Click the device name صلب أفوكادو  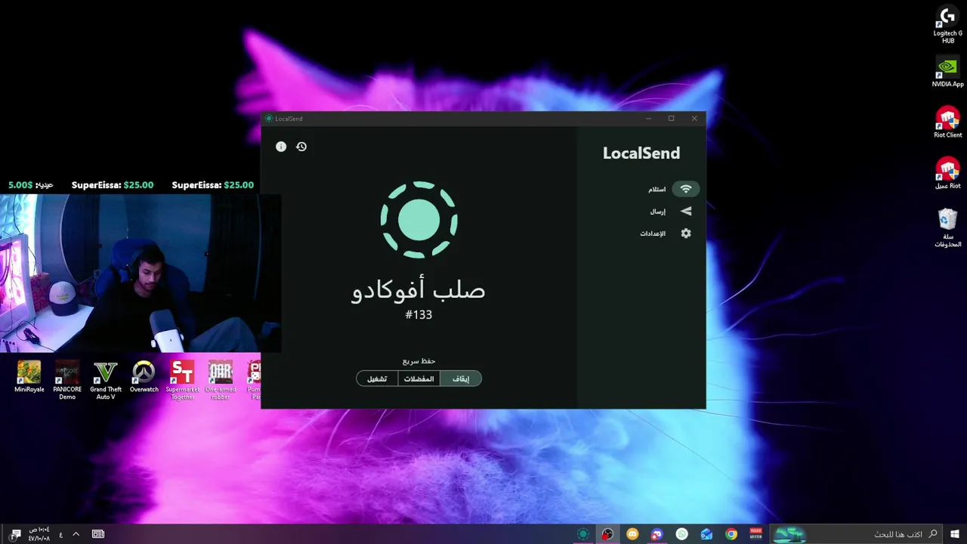(x=419, y=290)
